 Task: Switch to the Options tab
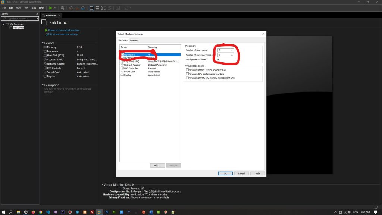[134, 40]
